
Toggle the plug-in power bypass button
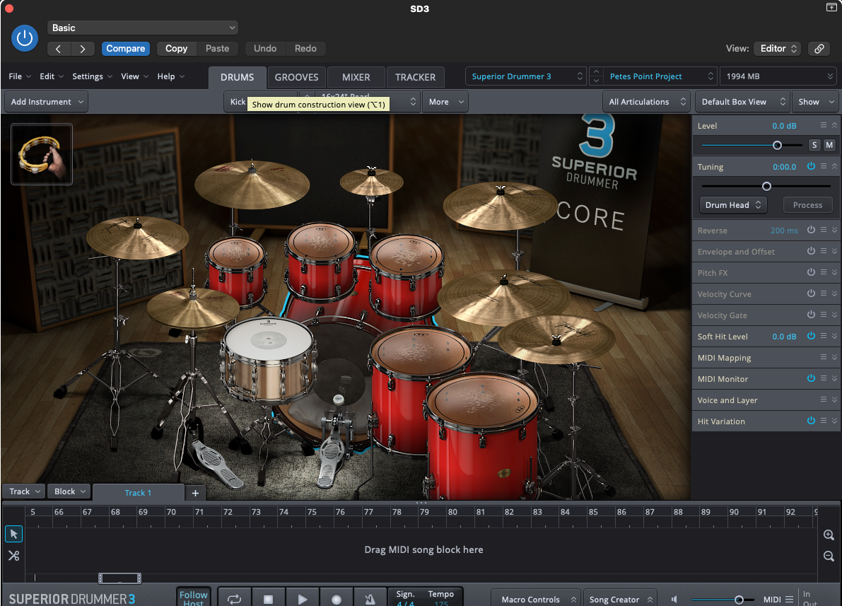[x=25, y=38]
